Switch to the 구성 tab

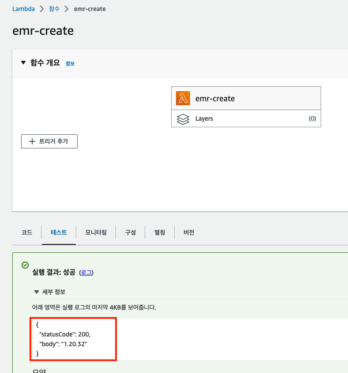(131, 233)
